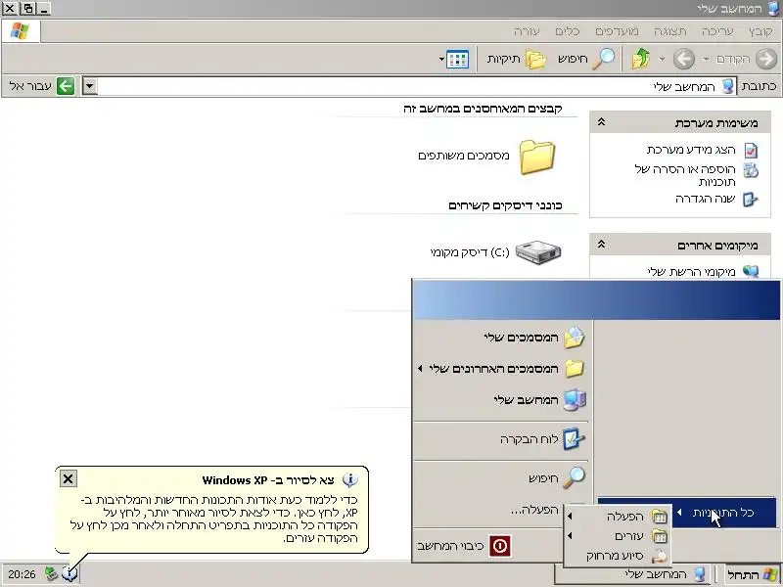Open Forward button history dropdown arrow
This screenshot has width=783, height=587.
coord(662,60)
